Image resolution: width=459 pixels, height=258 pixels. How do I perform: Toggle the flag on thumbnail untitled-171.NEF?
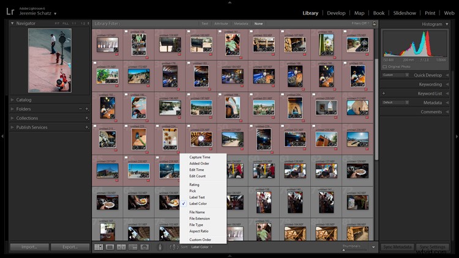coord(95,62)
